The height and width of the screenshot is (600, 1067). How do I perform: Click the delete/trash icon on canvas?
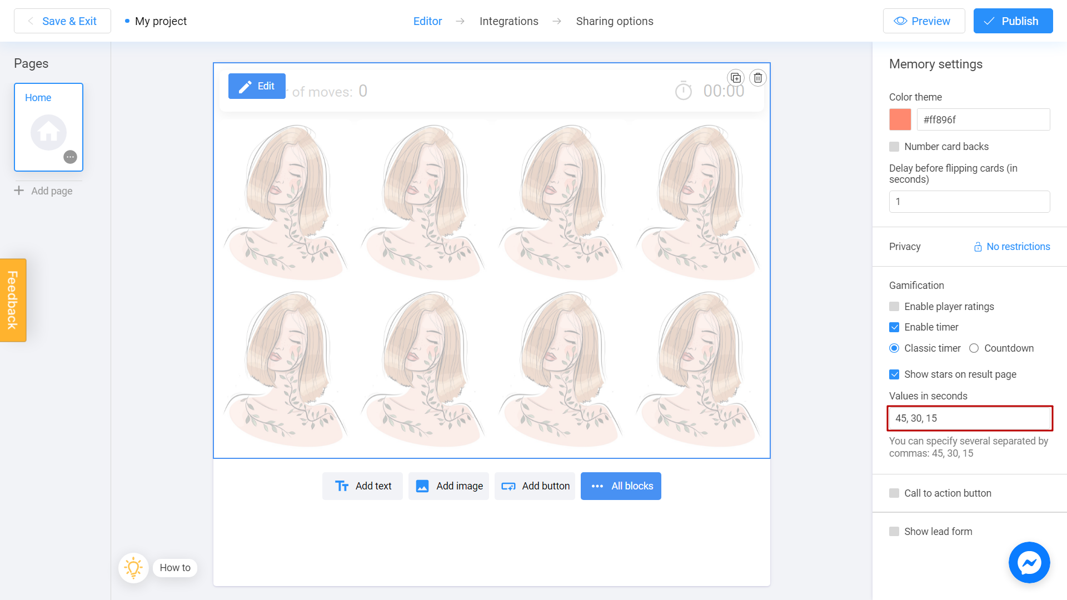click(757, 78)
